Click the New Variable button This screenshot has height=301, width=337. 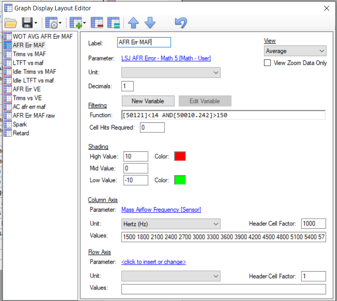tap(148, 101)
